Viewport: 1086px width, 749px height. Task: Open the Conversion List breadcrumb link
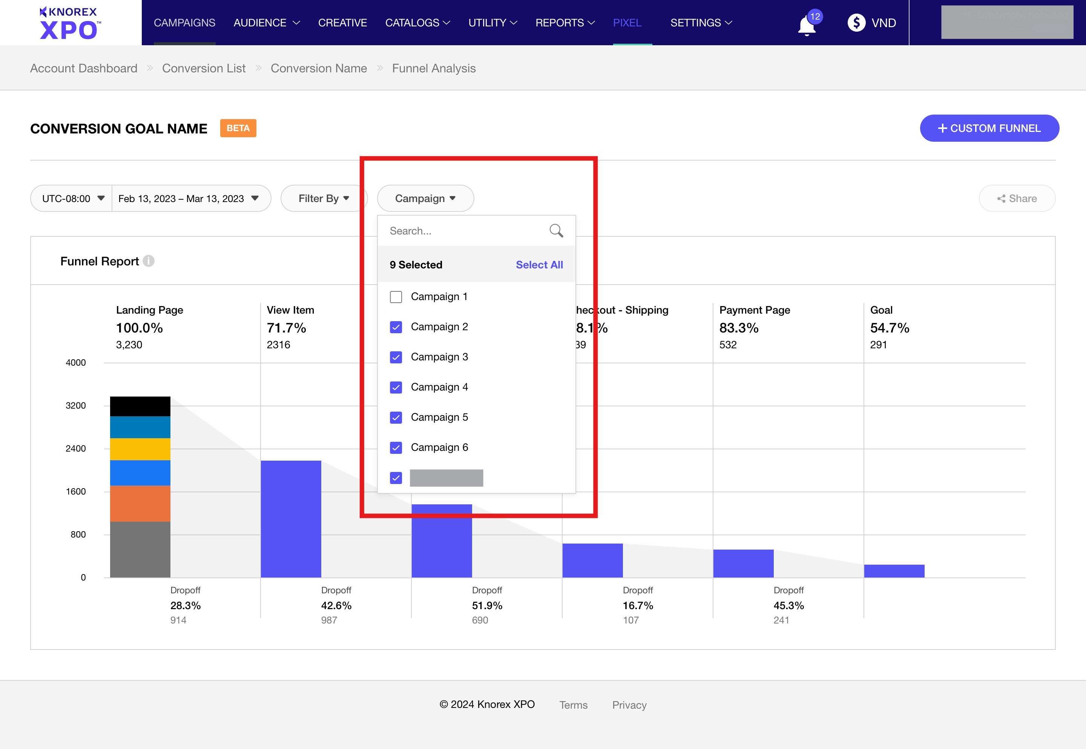click(x=204, y=68)
